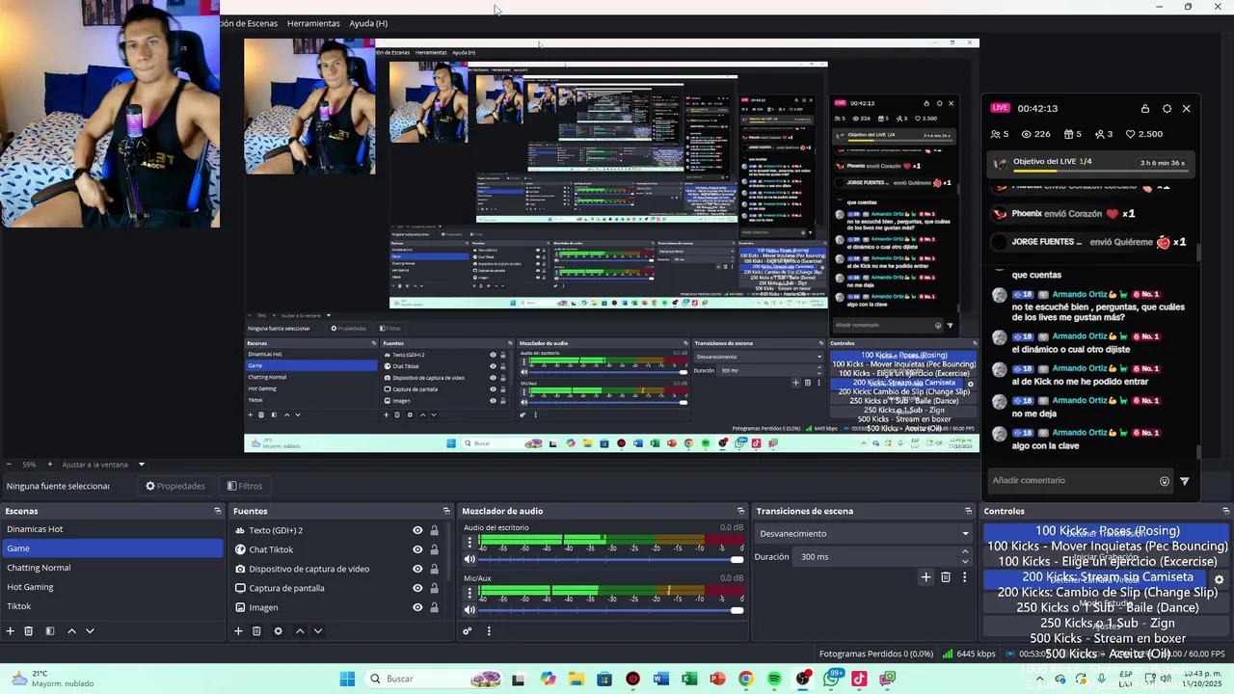
Task: Undock the Escenas panel
Action: pos(218,511)
